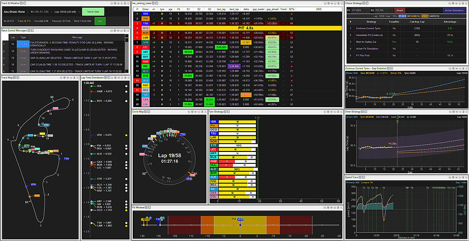Click the Race Control Messages vertical scrollbar
This screenshot has height=241, width=469.
[128, 54]
